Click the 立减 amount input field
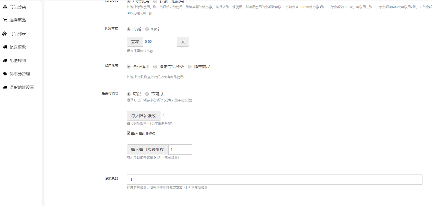 tap(160, 42)
